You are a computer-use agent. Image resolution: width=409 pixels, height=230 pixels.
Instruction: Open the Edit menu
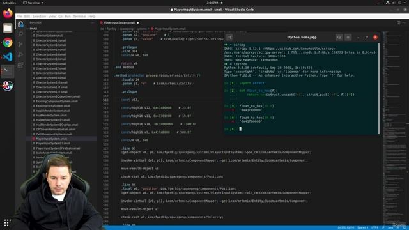pyautogui.click(x=27, y=17)
